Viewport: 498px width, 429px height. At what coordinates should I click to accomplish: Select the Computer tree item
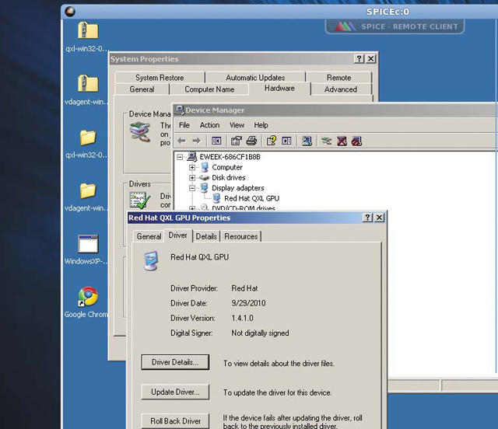pyautogui.click(x=227, y=167)
